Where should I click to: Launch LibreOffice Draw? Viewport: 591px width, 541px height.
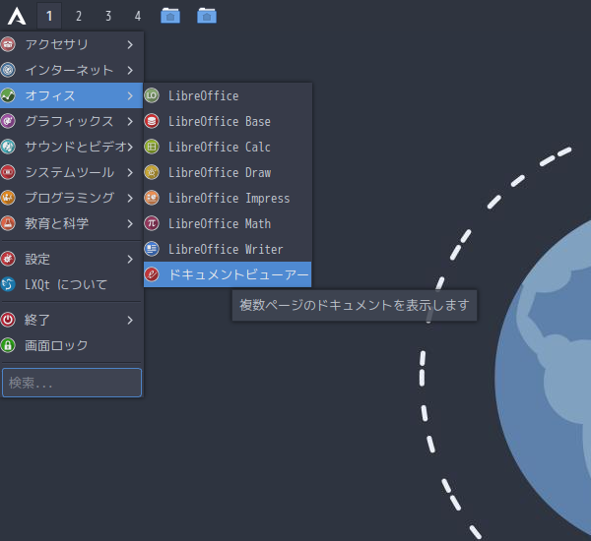[x=228, y=172]
